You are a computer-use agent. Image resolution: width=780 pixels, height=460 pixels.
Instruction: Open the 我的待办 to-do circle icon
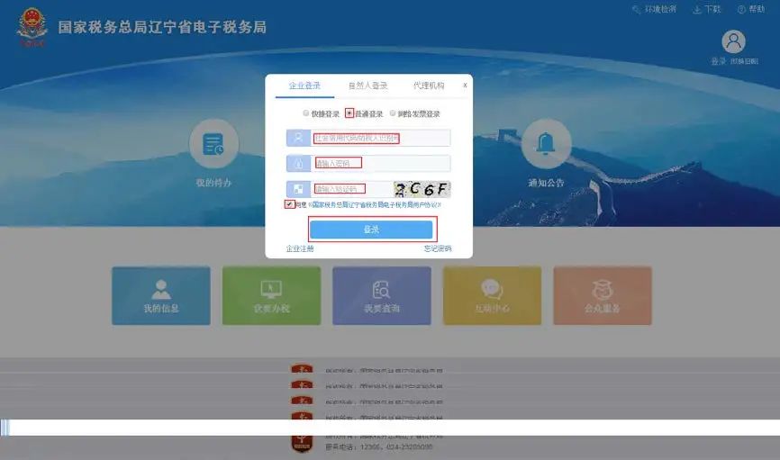(x=213, y=144)
